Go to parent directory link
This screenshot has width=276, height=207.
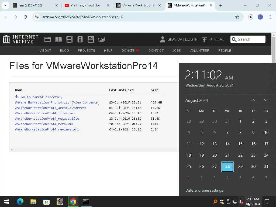coord(39,97)
